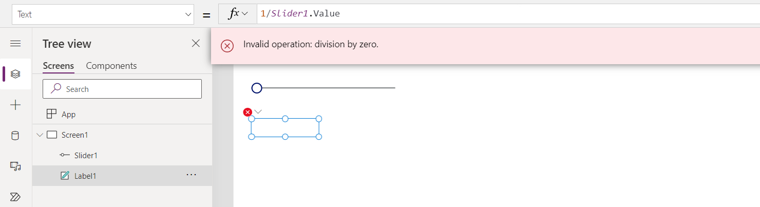Open the Media pane icon
760x207 pixels.
pyautogui.click(x=15, y=166)
